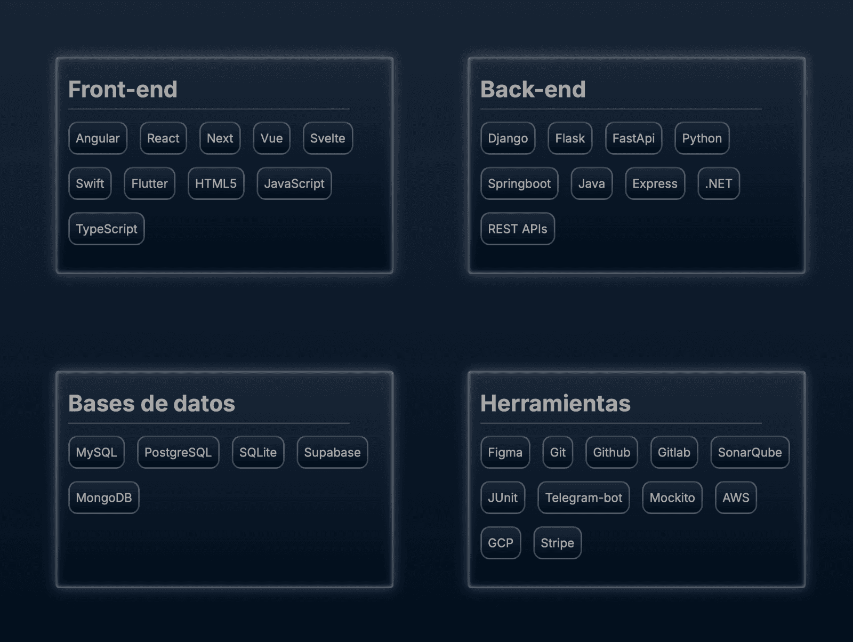Select the React tag

(x=163, y=138)
